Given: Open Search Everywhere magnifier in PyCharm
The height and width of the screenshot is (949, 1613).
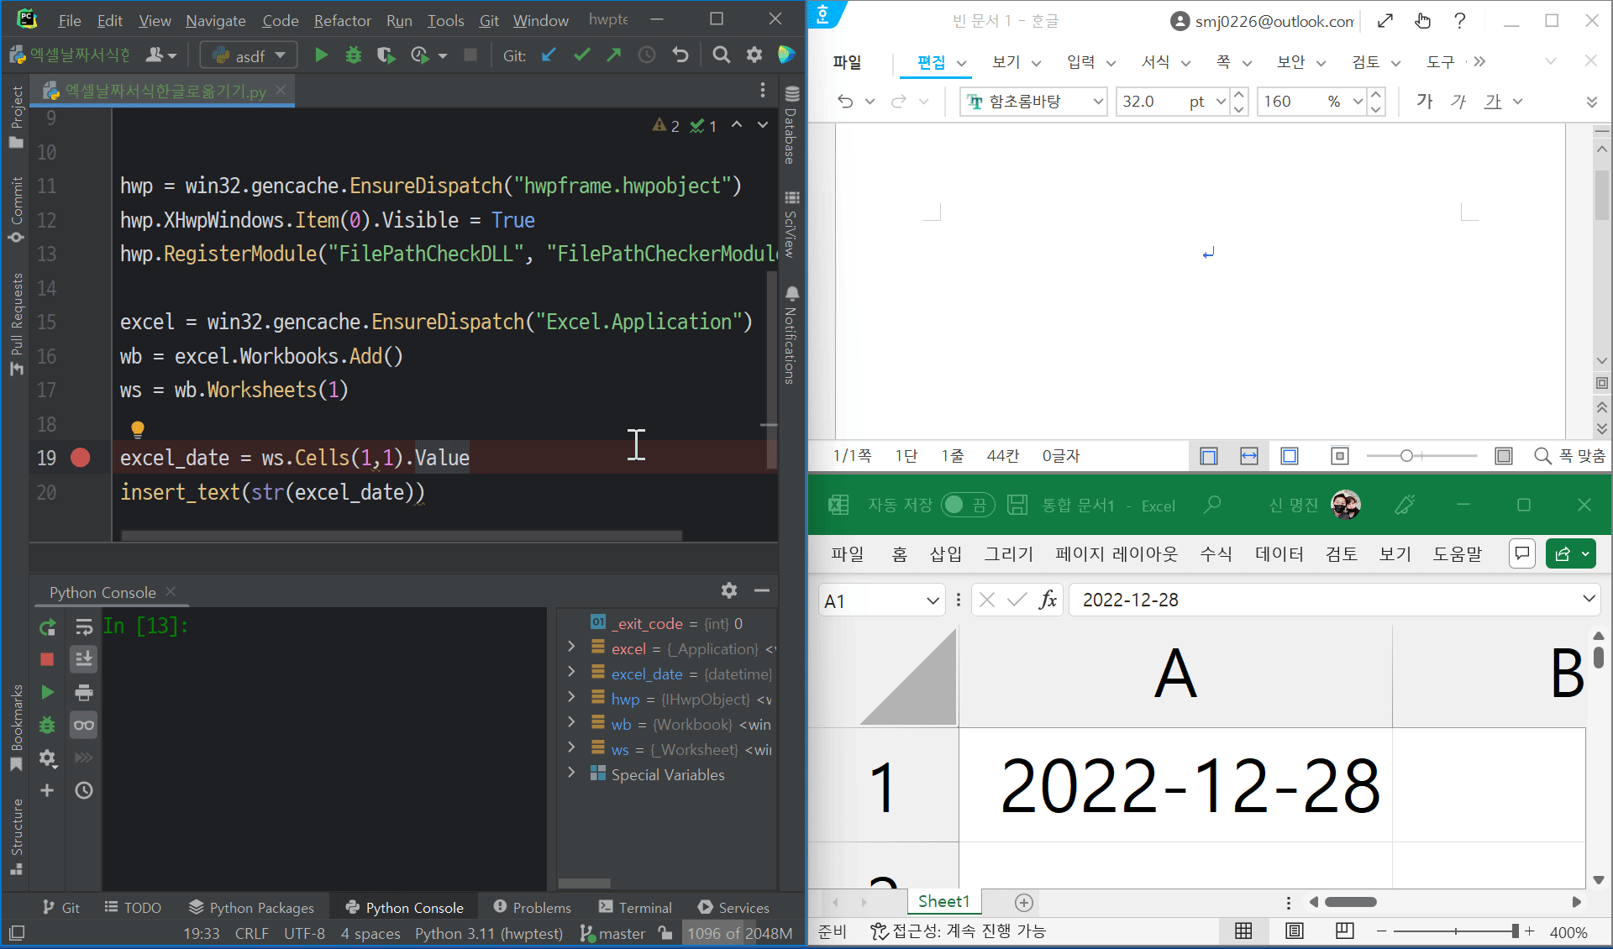Looking at the screenshot, I should 721,55.
